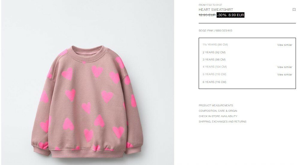Image resolution: width=301 pixels, height=165 pixels.
Task: Open Shipping, Exchanges and Returns info
Action: [223, 122]
